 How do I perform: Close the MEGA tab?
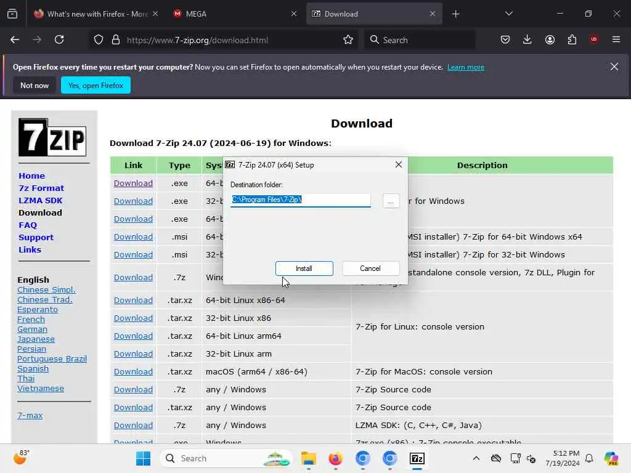294,14
